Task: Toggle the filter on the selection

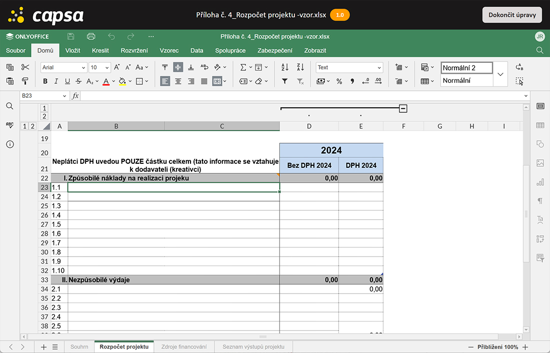Action: tap(284, 81)
